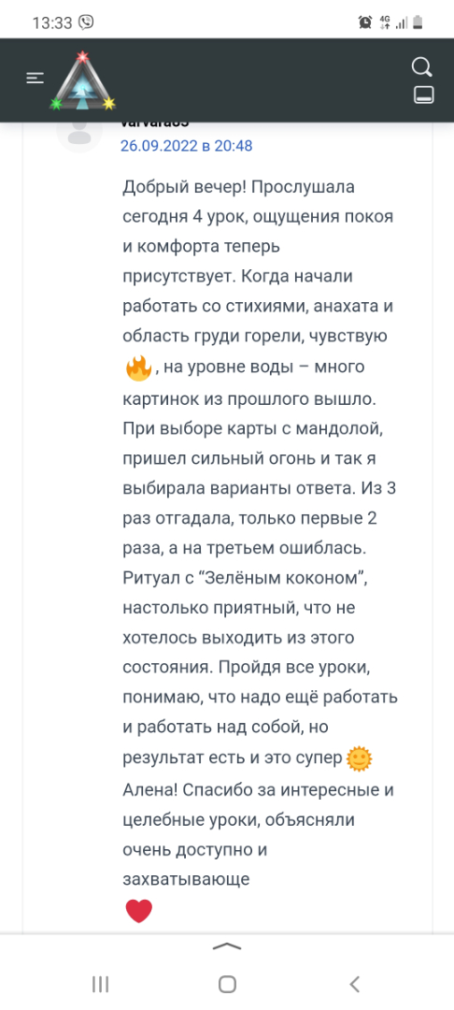The width and height of the screenshot is (454, 1010).
Task: Open the hamburger menu in header
Action: point(35,78)
